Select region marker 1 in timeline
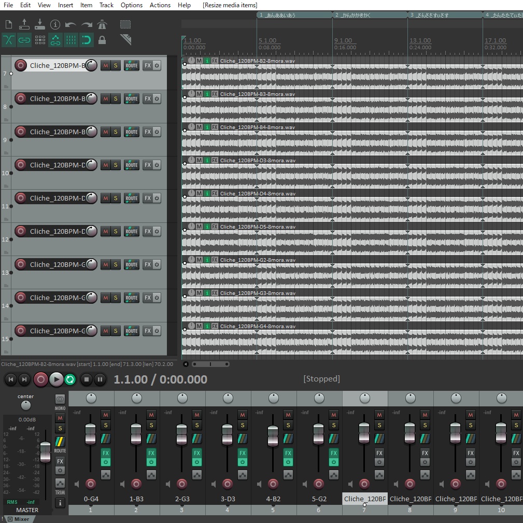Viewport: 523px width, 523px height. pos(294,15)
